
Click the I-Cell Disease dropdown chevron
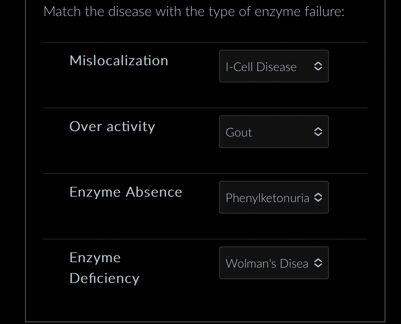click(x=318, y=66)
